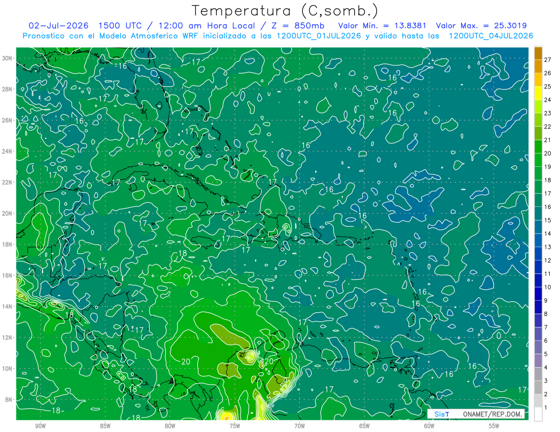Pick the white bottom swatch of color scale

click(x=539, y=414)
